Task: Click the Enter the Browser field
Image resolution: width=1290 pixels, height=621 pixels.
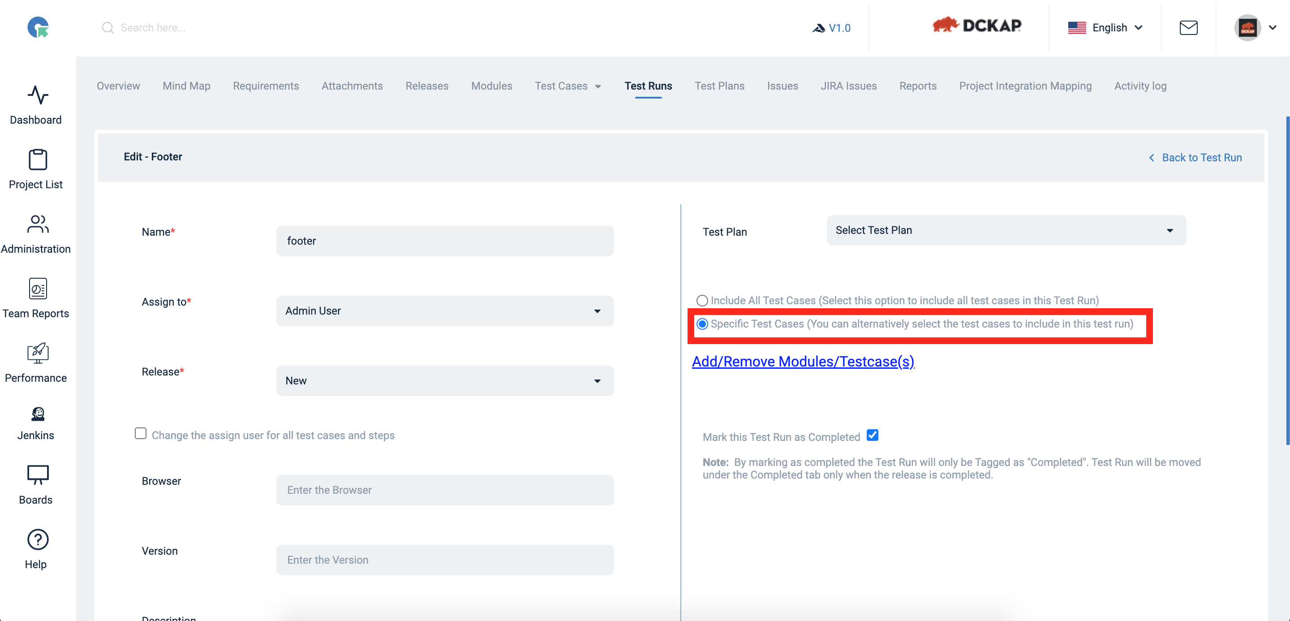Action: point(445,490)
